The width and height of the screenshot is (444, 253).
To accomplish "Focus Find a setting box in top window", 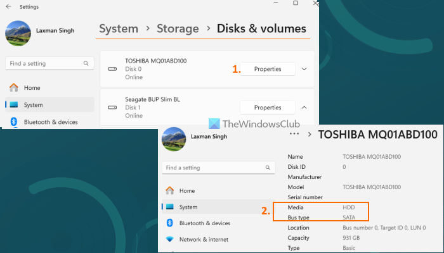I will (49, 63).
